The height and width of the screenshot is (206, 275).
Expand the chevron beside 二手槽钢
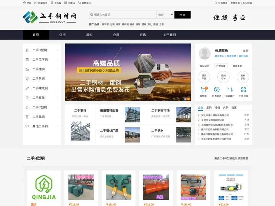pyautogui.click(x=58, y=69)
